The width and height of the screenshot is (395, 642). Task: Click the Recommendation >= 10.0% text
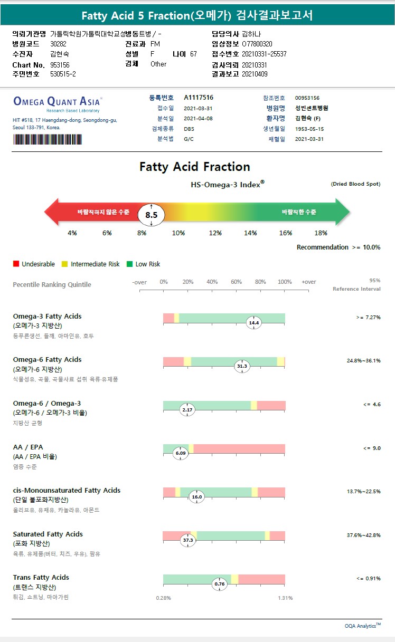point(338,247)
